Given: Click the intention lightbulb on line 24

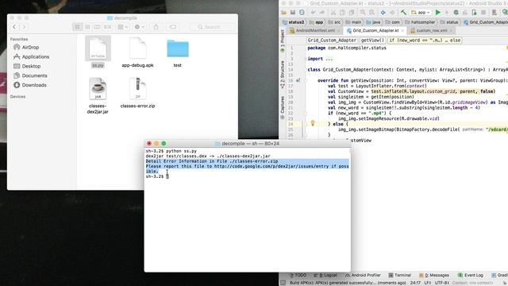Looking at the screenshot, I should click(313, 123).
